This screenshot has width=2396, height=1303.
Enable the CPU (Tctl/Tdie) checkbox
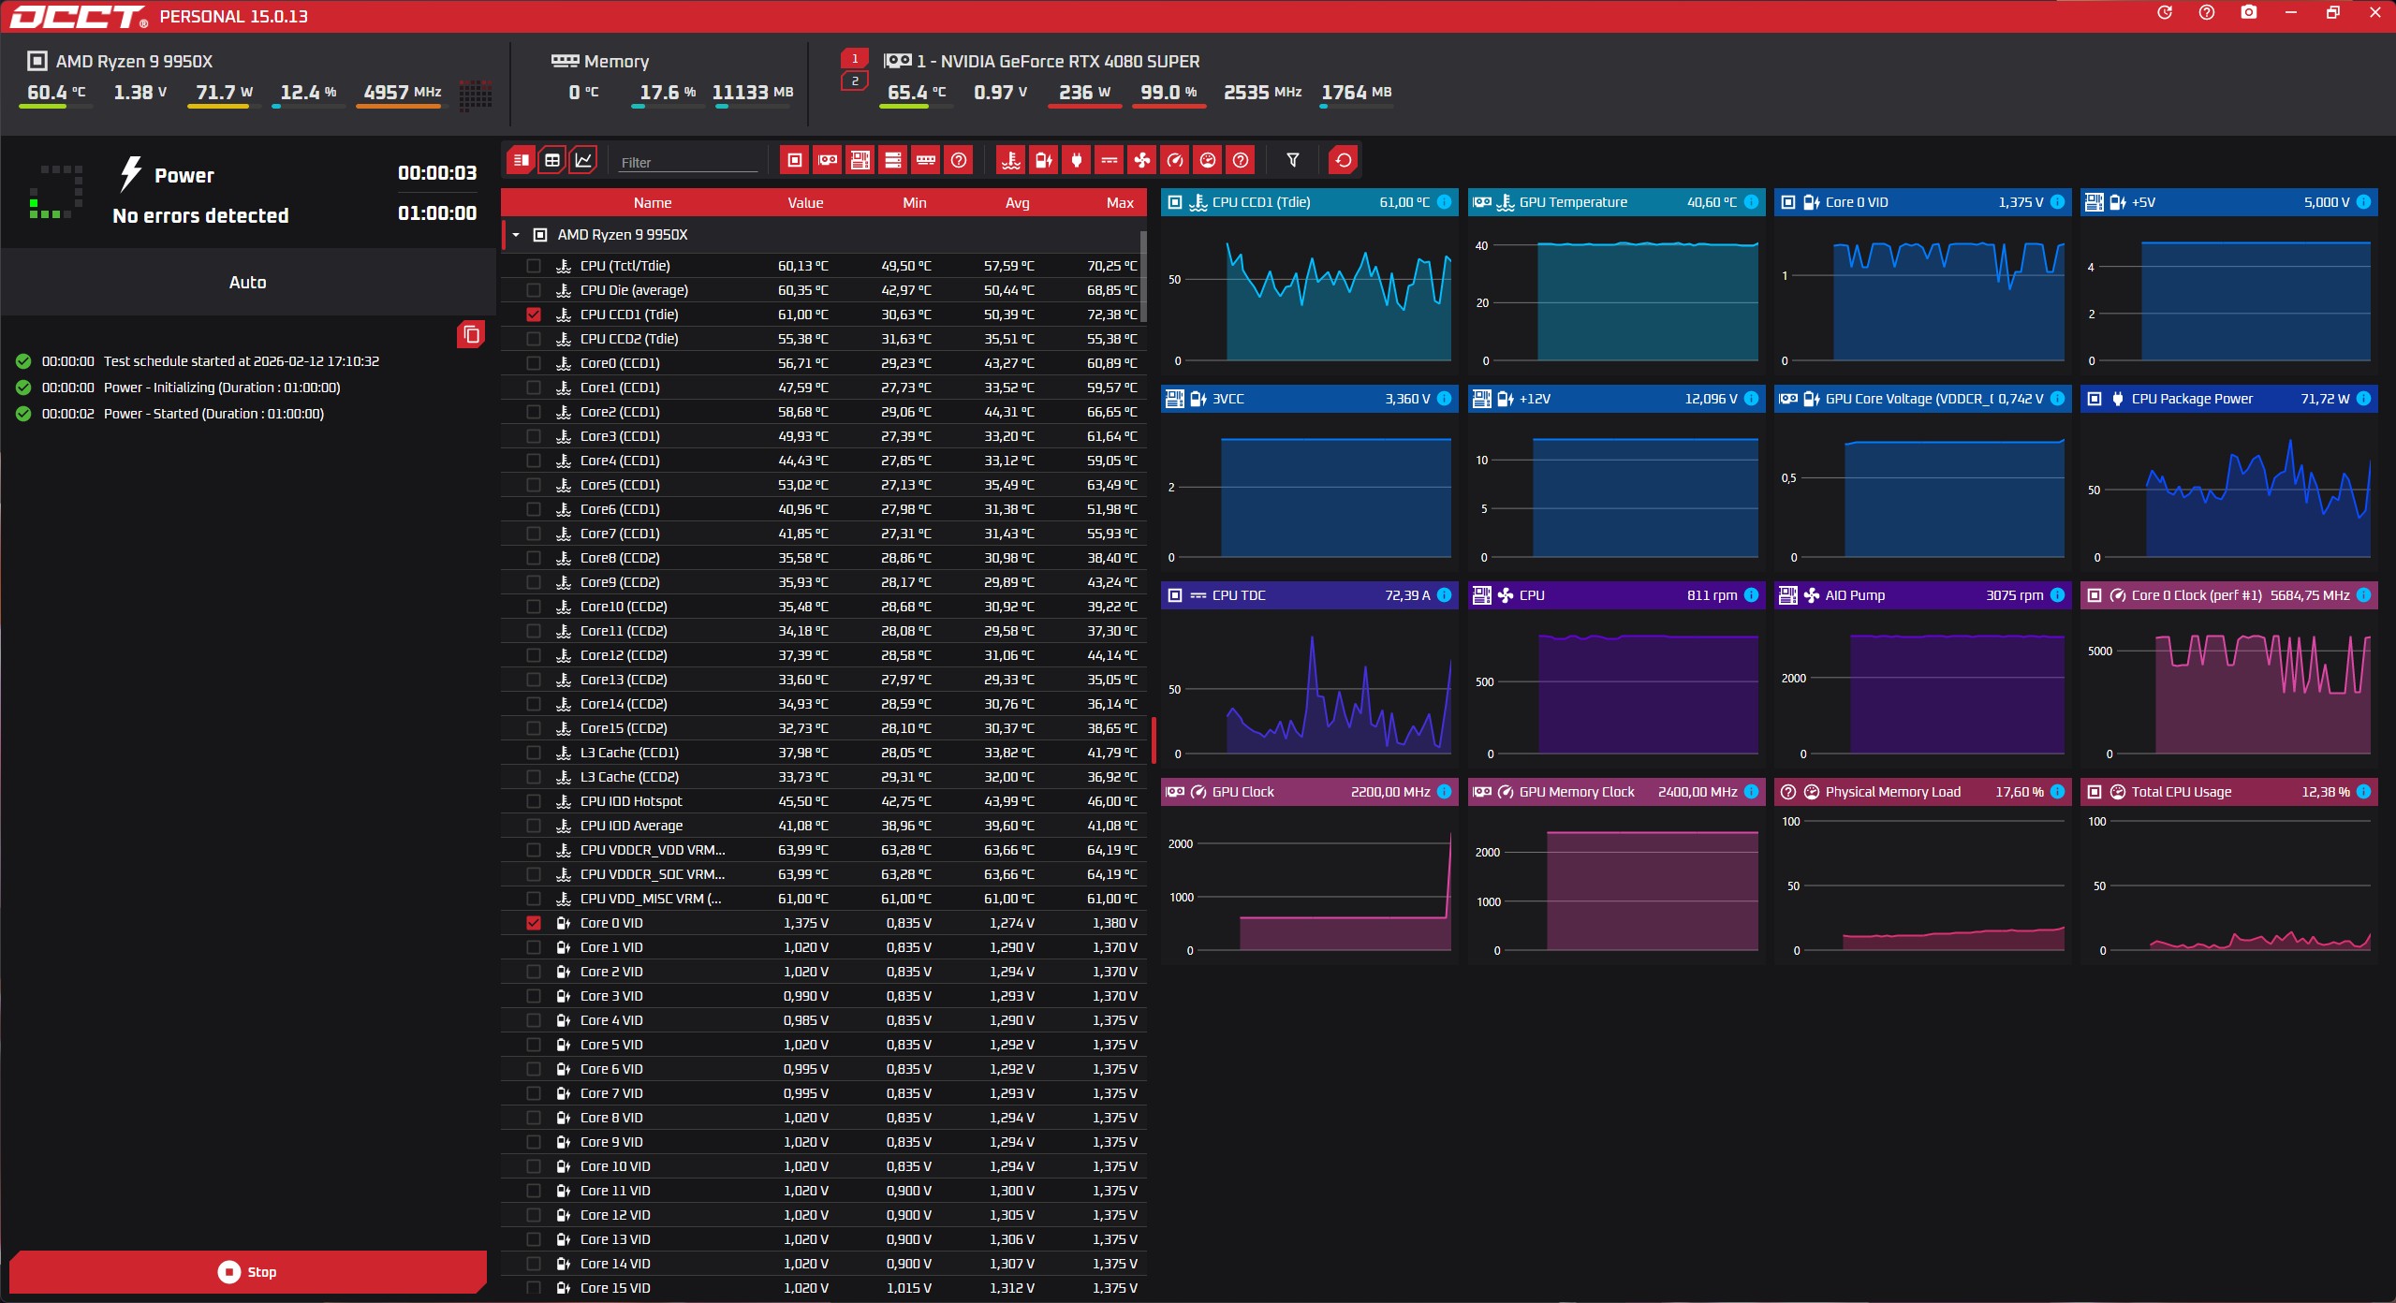click(534, 266)
